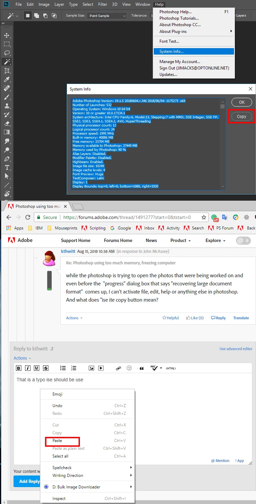Toggle strikethrough formatting in reply editor
Viewport: 256px width, 504px height.
[46, 368]
